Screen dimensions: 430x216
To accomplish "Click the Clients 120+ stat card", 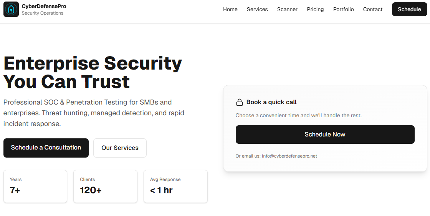I will (x=105, y=186).
